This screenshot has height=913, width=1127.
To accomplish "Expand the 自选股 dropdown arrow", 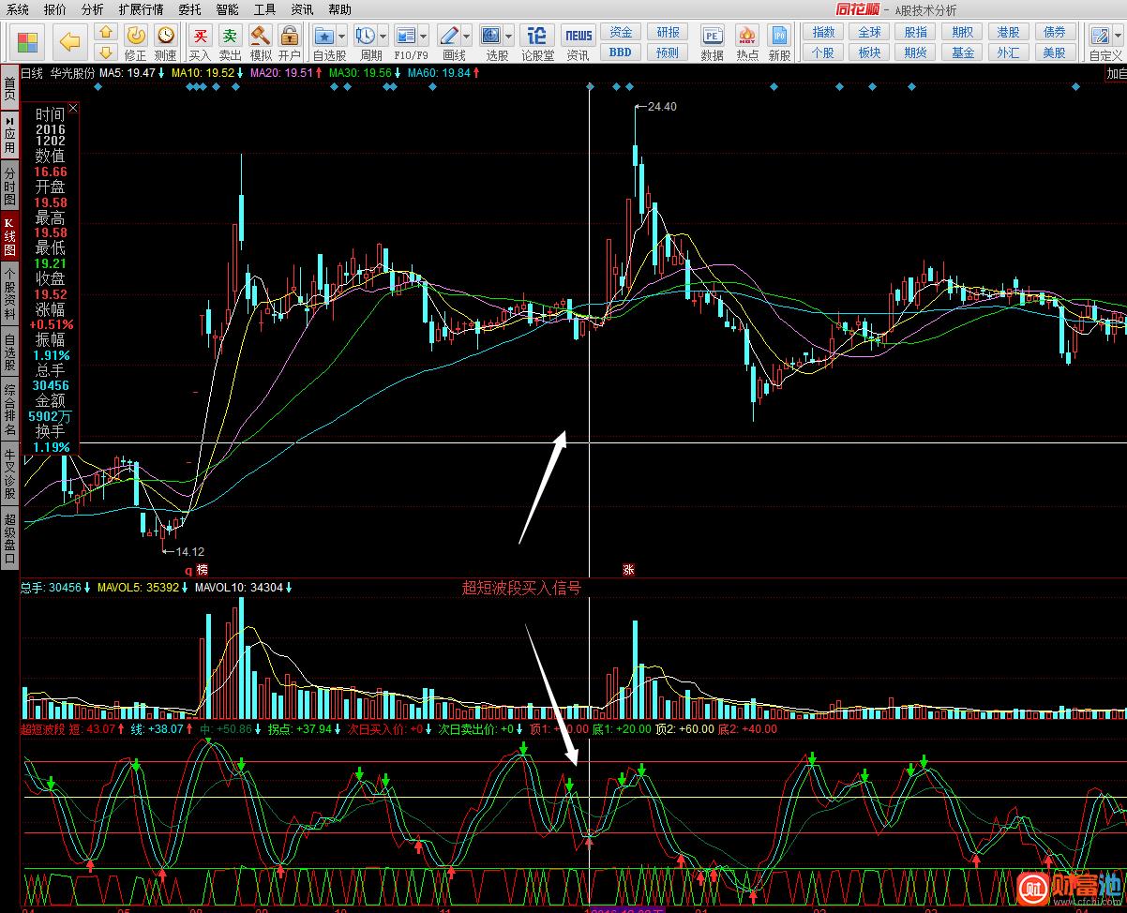I will (341, 37).
